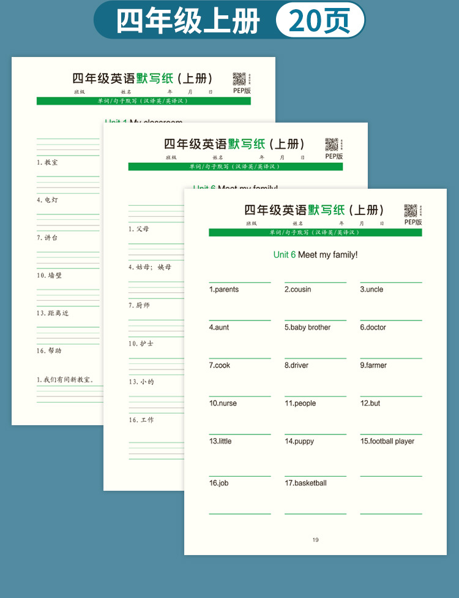Select the word 10.nurse
Viewport: 459px width, 598px height.
click(x=223, y=403)
